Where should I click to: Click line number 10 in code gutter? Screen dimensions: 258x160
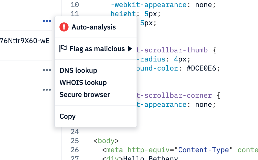tap(75, 5)
